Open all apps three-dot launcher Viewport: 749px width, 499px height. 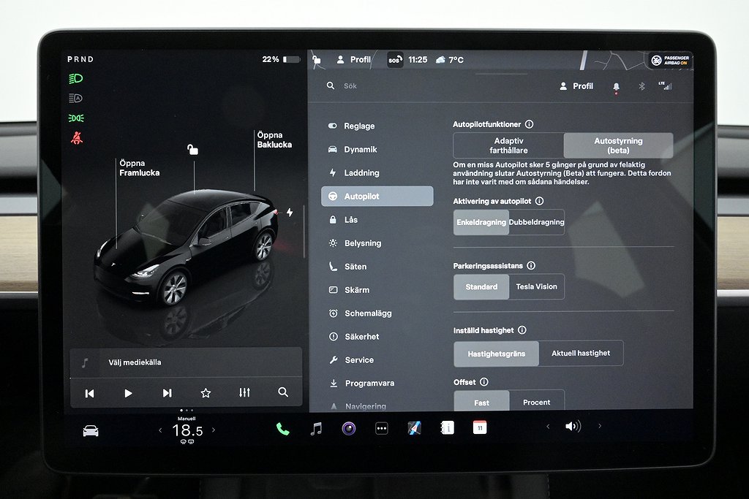[x=382, y=428]
